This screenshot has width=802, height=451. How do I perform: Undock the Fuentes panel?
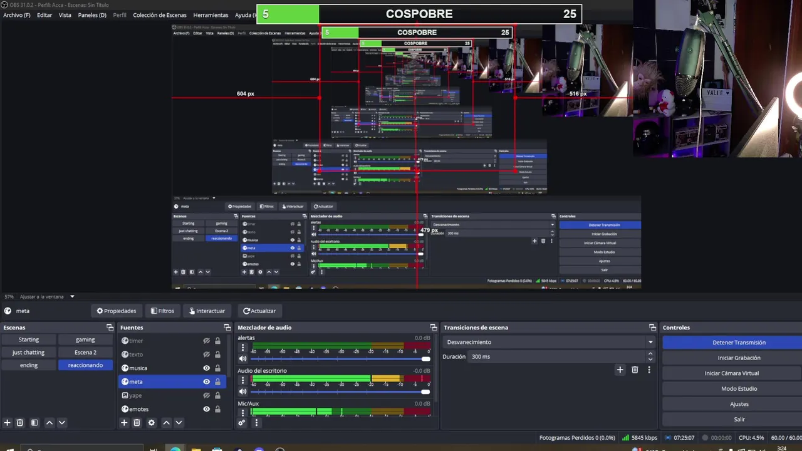point(227,328)
